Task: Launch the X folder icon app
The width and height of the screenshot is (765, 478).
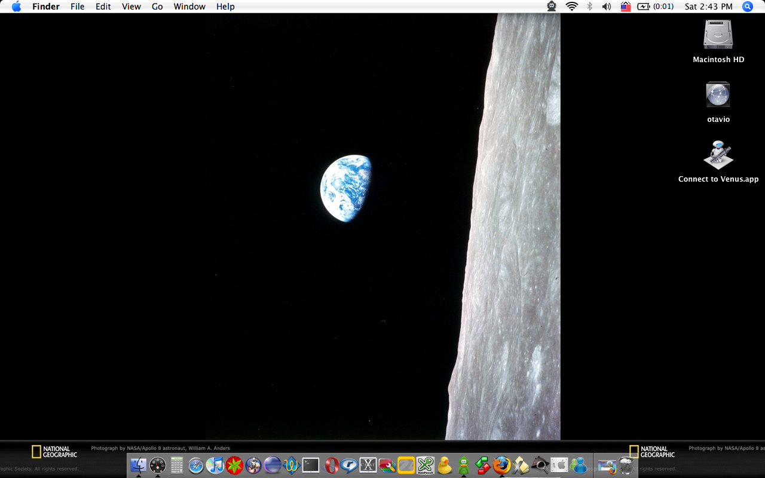Action: pos(521,465)
